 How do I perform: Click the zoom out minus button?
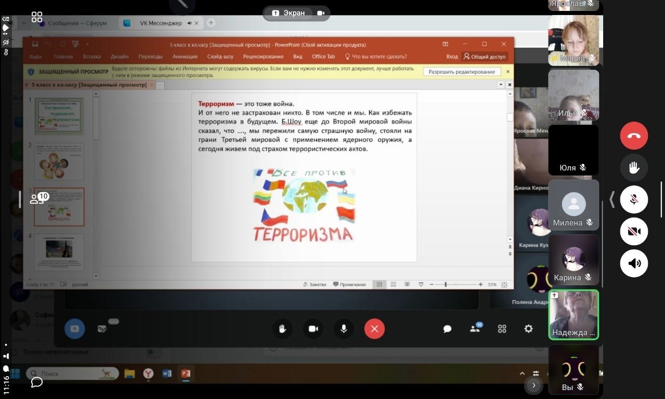[432, 284]
